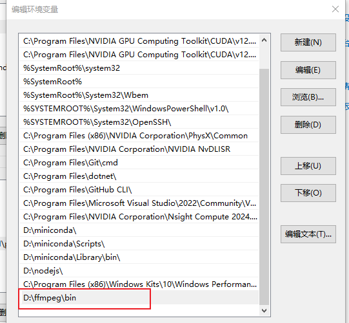The width and height of the screenshot is (349, 323).
Task: Select the first CUDA\v12 path entry
Action: [139, 41]
